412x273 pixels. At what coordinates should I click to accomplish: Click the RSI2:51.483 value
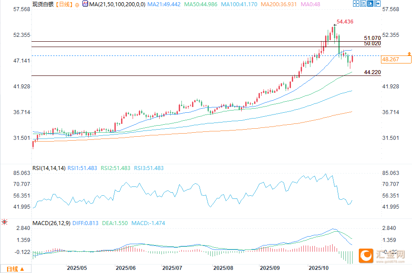[x=116, y=168]
